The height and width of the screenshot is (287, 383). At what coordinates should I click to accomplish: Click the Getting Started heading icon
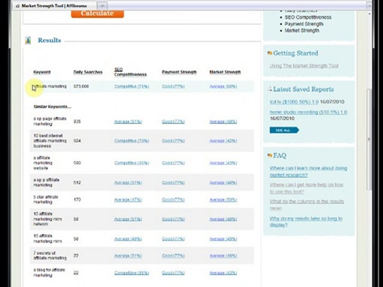coord(270,53)
